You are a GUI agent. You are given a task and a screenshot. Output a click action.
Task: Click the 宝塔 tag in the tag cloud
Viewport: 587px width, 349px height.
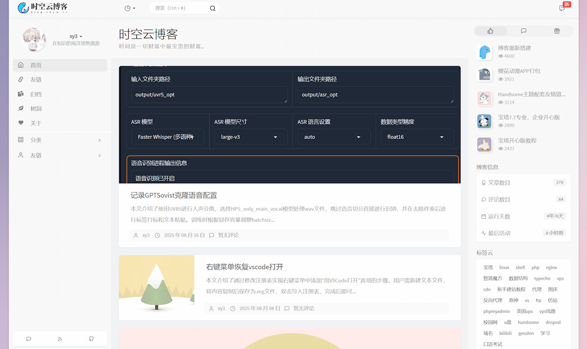coord(487,267)
